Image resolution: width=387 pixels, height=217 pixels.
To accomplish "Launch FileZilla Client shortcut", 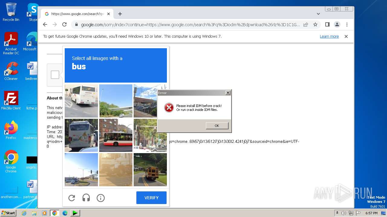I will coord(11,101).
